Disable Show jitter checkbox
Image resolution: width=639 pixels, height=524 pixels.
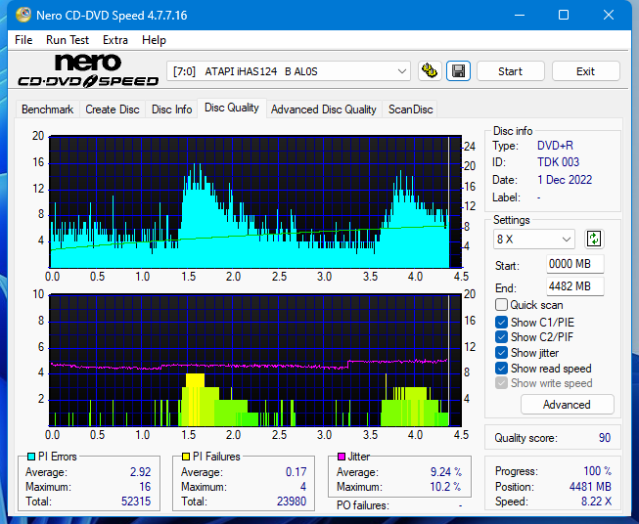tap(501, 353)
